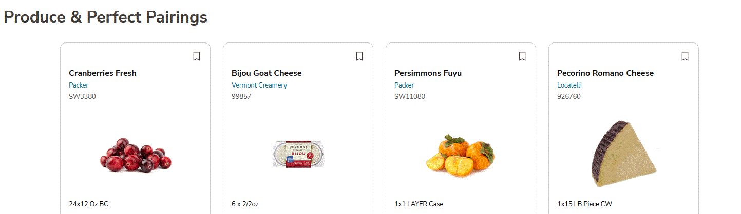Click the 926760 item code

pyautogui.click(x=569, y=96)
